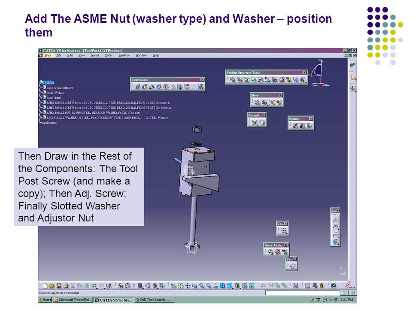The image size is (412, 309).
Task: Close the Constraints floating toolbar
Action: (x=202, y=80)
